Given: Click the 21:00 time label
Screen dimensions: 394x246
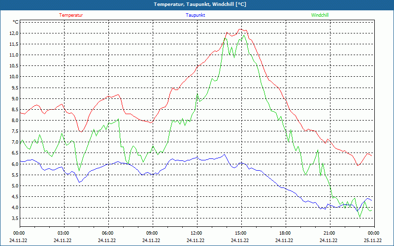Looking at the screenshot, I should click(330, 233).
